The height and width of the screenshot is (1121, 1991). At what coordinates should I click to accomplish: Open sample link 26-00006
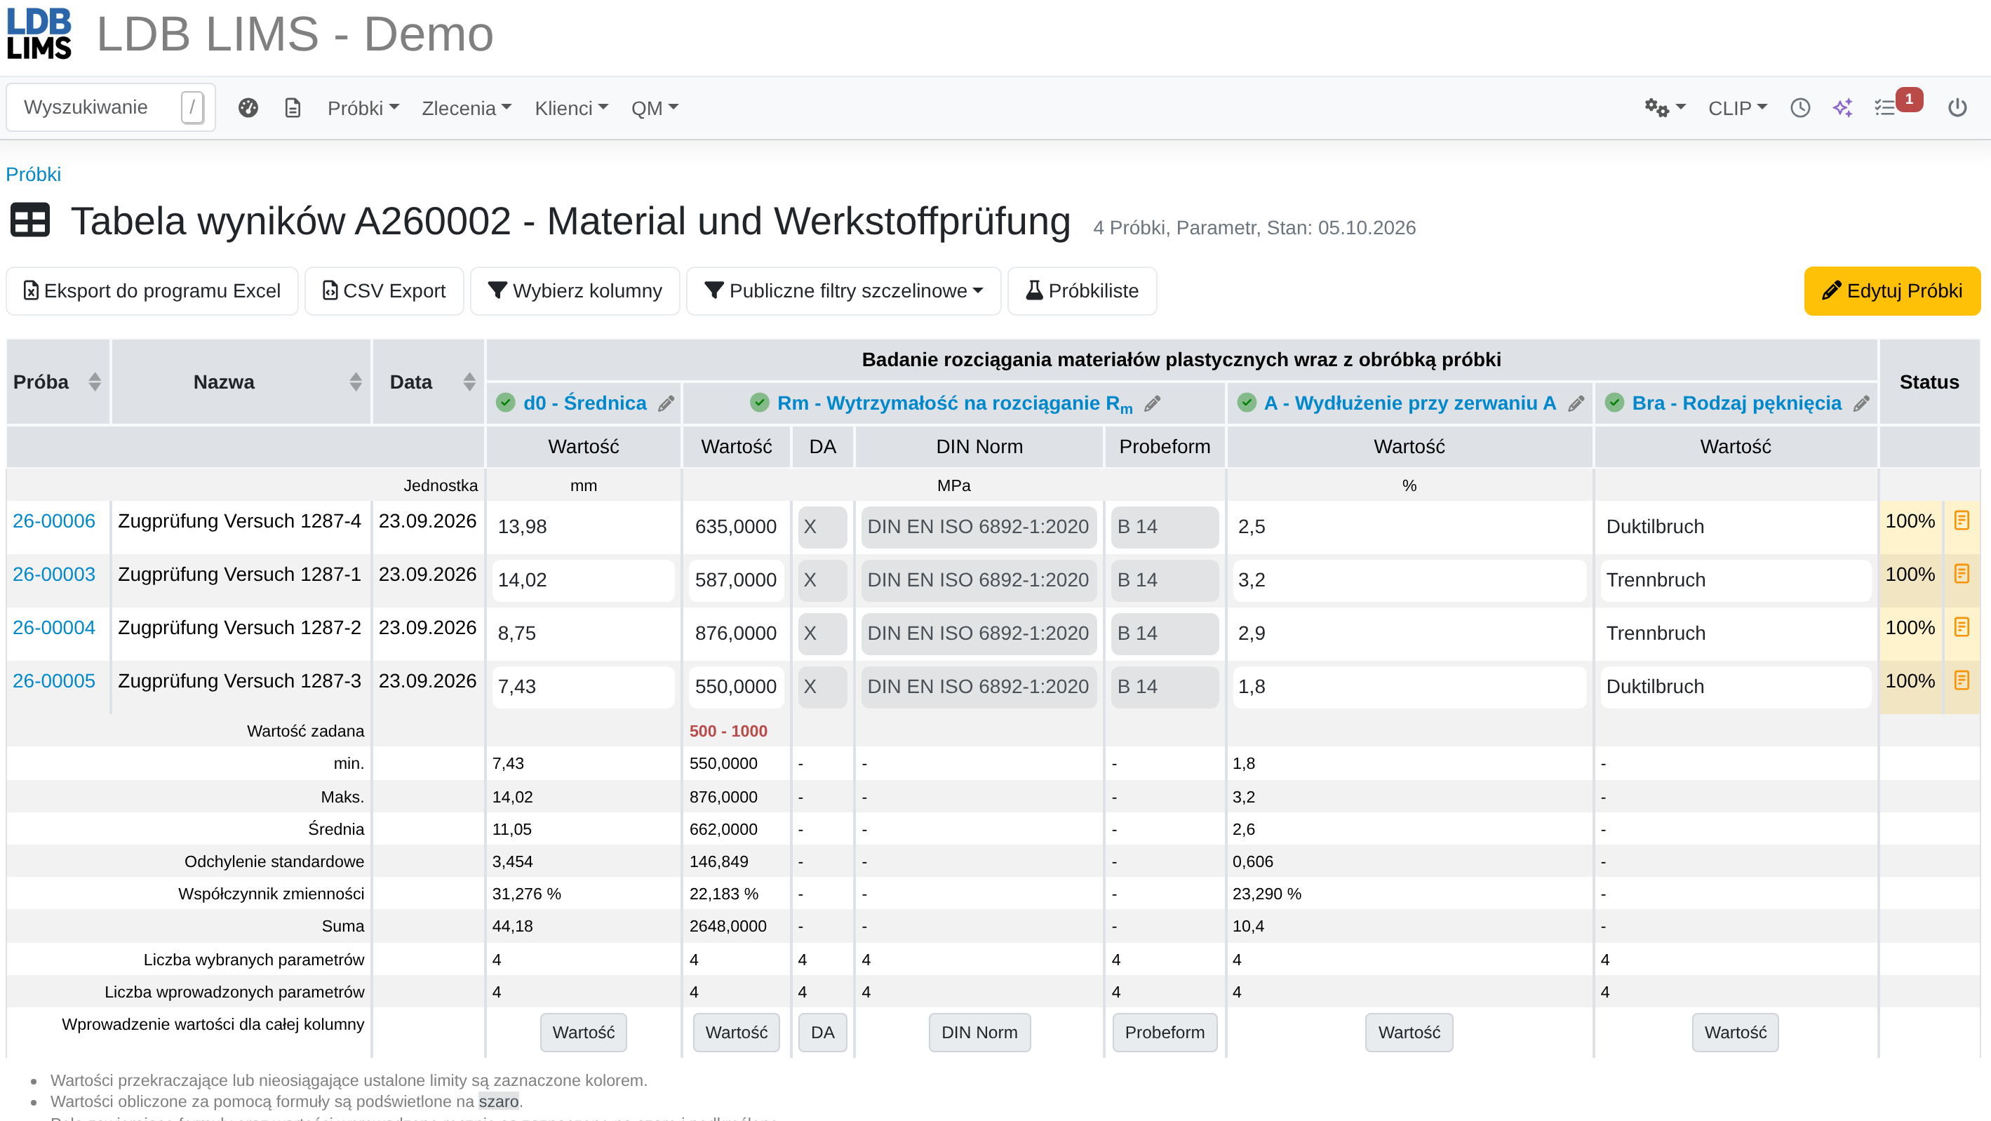coord(54,521)
